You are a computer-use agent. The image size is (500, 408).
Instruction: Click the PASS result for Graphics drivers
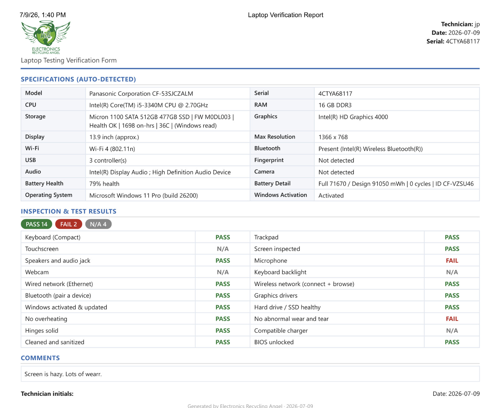tap(452, 295)
